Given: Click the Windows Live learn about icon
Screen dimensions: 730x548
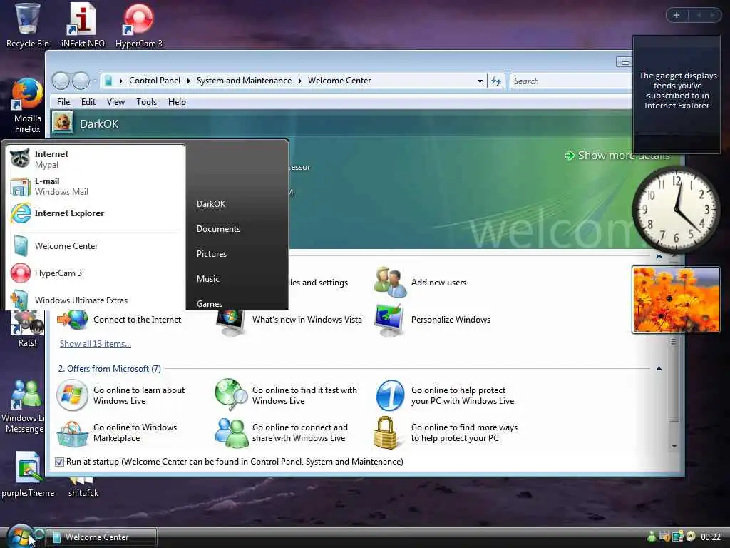Looking at the screenshot, I should click(72, 395).
